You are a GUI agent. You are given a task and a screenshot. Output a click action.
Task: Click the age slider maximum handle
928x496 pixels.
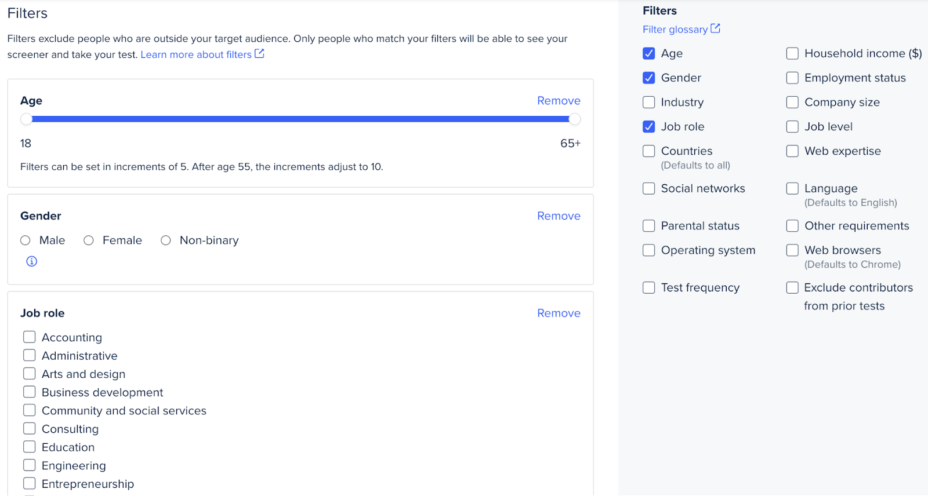point(574,119)
